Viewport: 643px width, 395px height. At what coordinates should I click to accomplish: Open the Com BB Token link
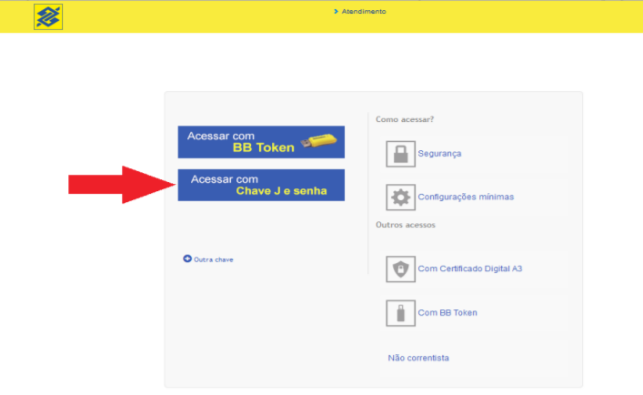click(x=447, y=312)
